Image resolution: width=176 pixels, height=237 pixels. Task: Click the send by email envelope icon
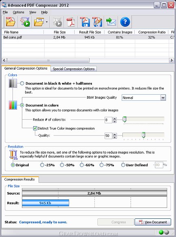pos(111,22)
